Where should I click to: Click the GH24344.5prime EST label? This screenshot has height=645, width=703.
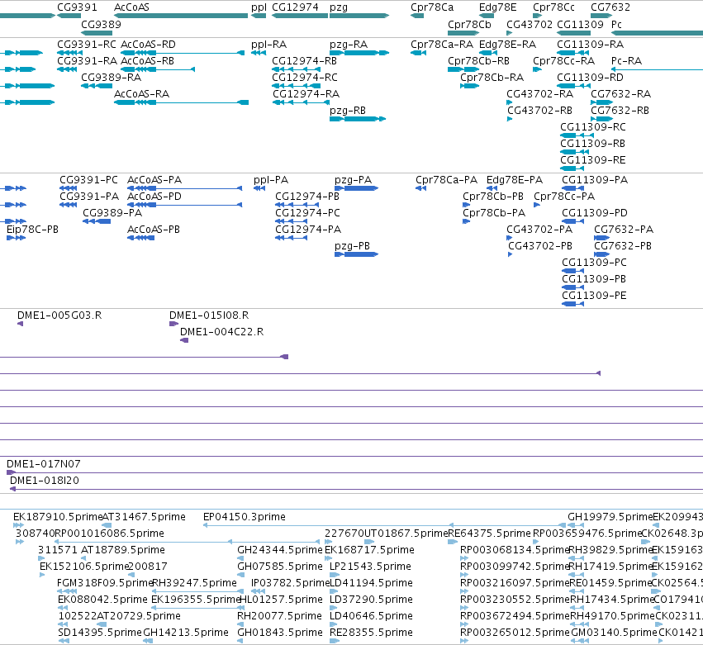point(280,550)
